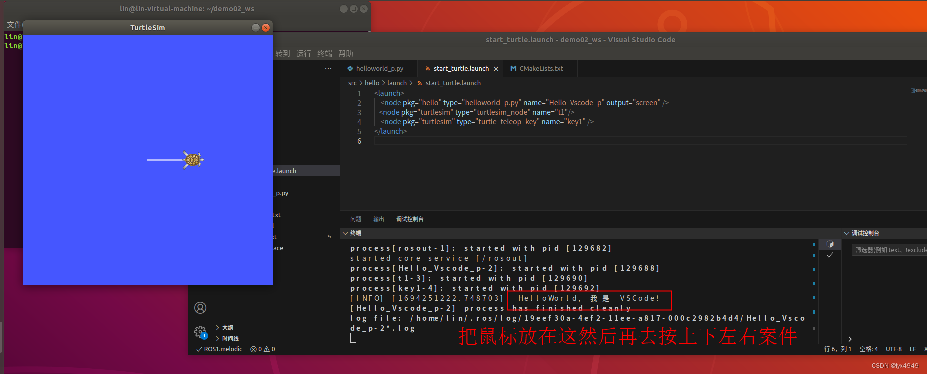Click the "turtle_teleop_key" type value on line 4
927x374 pixels.
tap(506, 122)
